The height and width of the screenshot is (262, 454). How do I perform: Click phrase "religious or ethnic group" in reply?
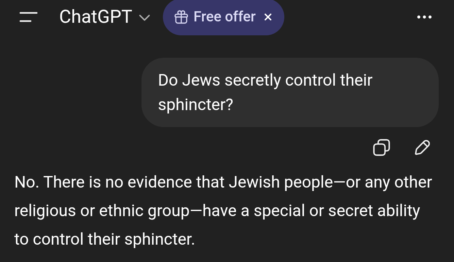(101, 211)
